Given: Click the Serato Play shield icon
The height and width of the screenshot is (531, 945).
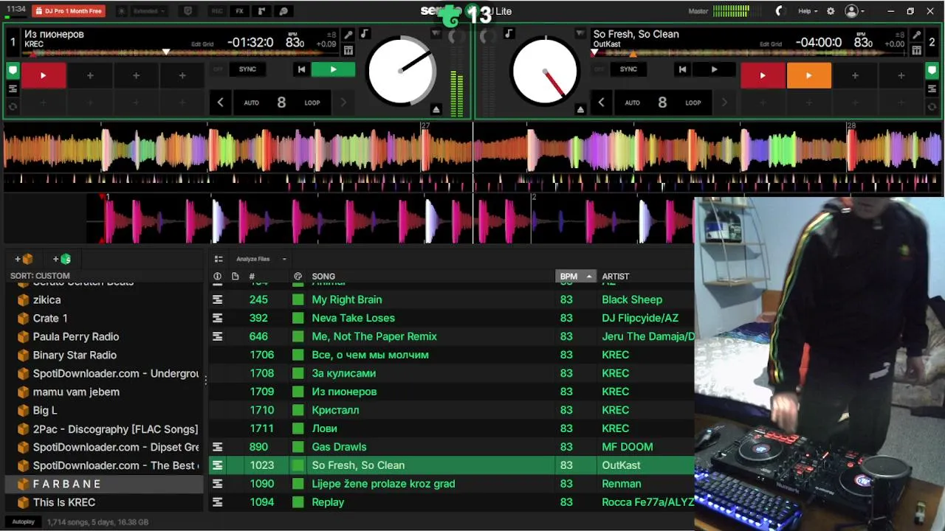Looking at the screenshot, I should click(188, 11).
